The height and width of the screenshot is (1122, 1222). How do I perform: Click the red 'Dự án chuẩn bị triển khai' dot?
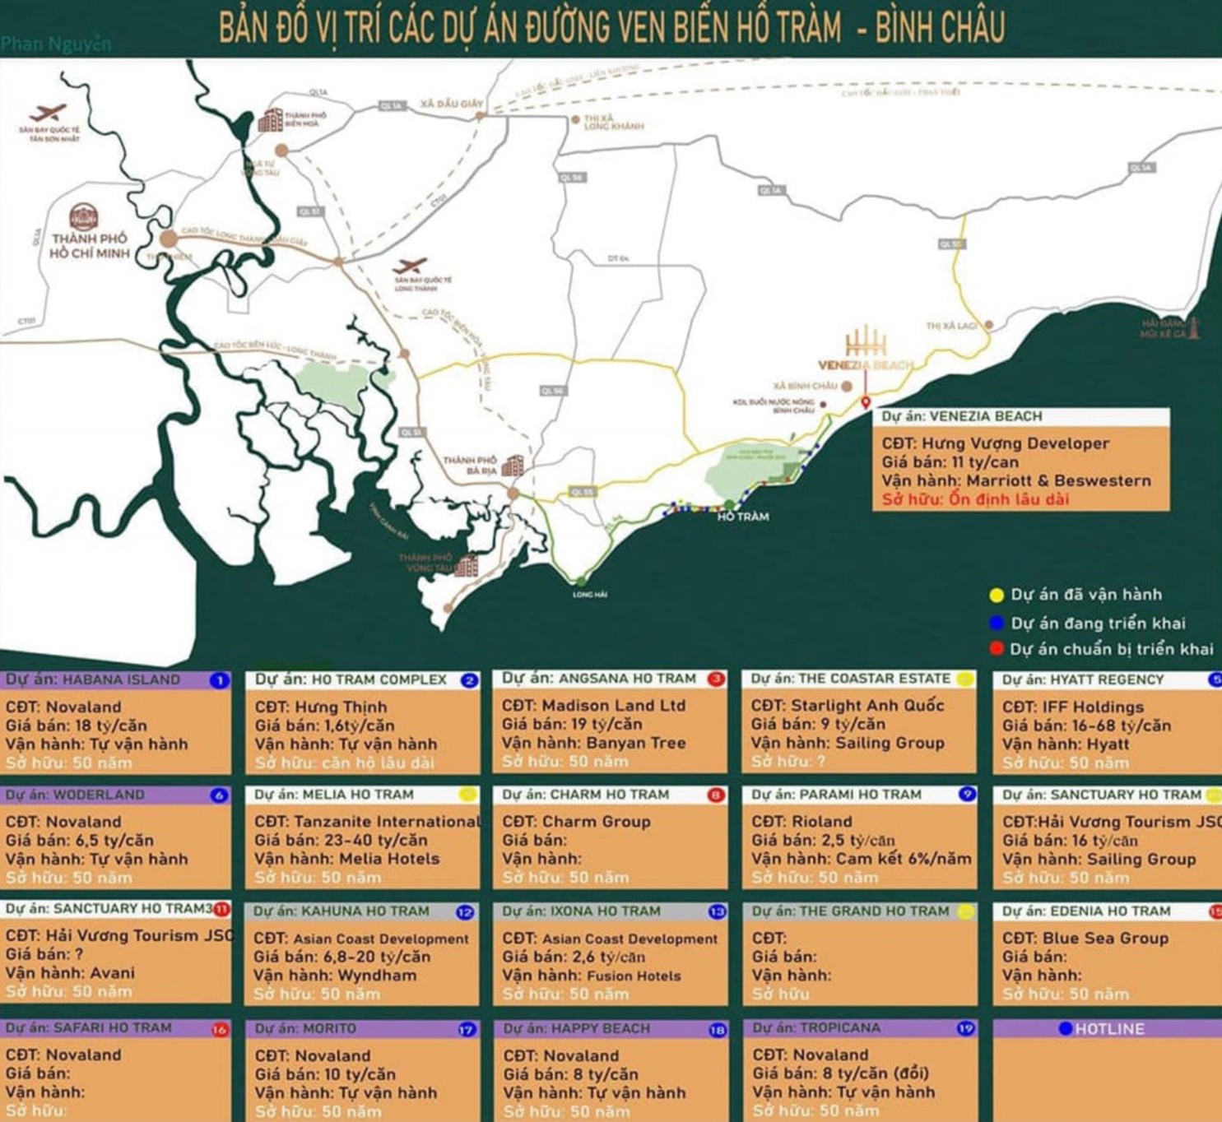pos(997,649)
